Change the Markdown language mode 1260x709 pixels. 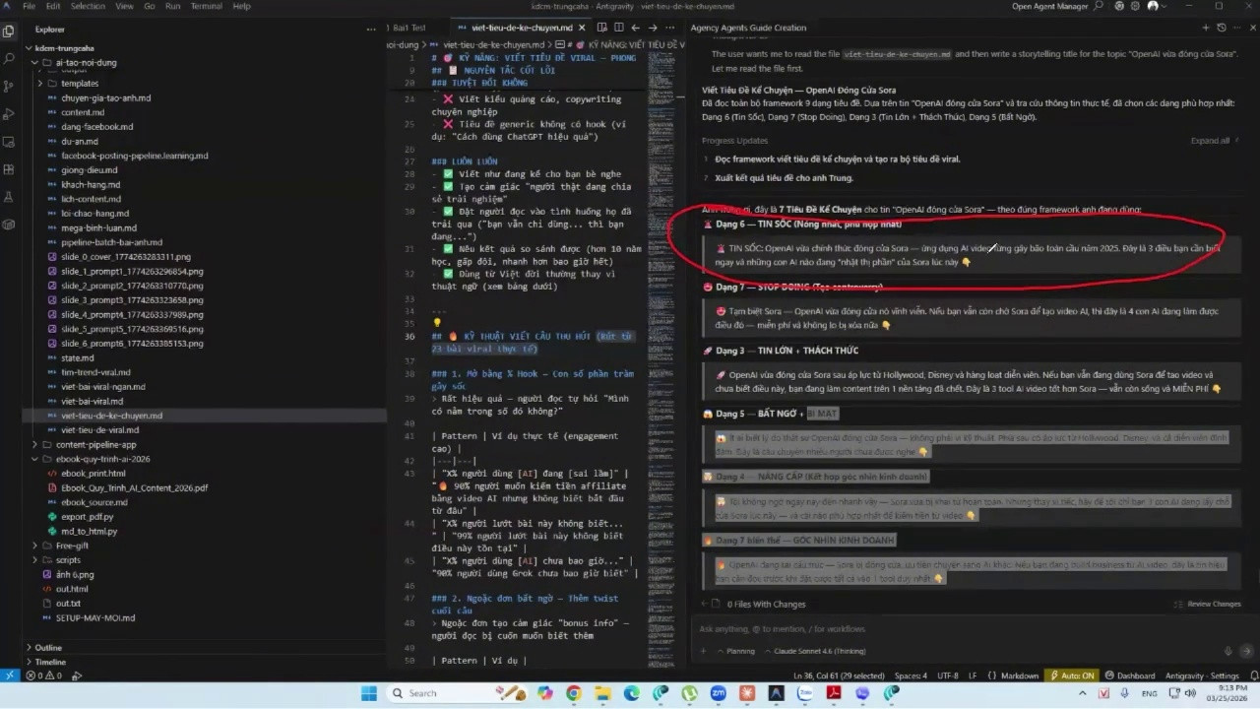tap(1018, 677)
